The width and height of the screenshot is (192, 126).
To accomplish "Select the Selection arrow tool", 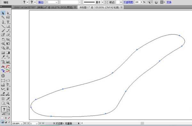I will tap(3, 13).
